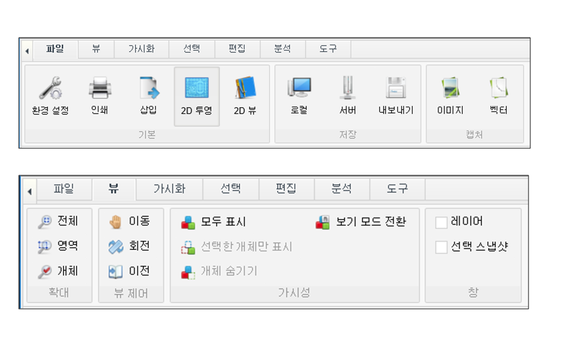Click the 서버 save icon

(348, 88)
